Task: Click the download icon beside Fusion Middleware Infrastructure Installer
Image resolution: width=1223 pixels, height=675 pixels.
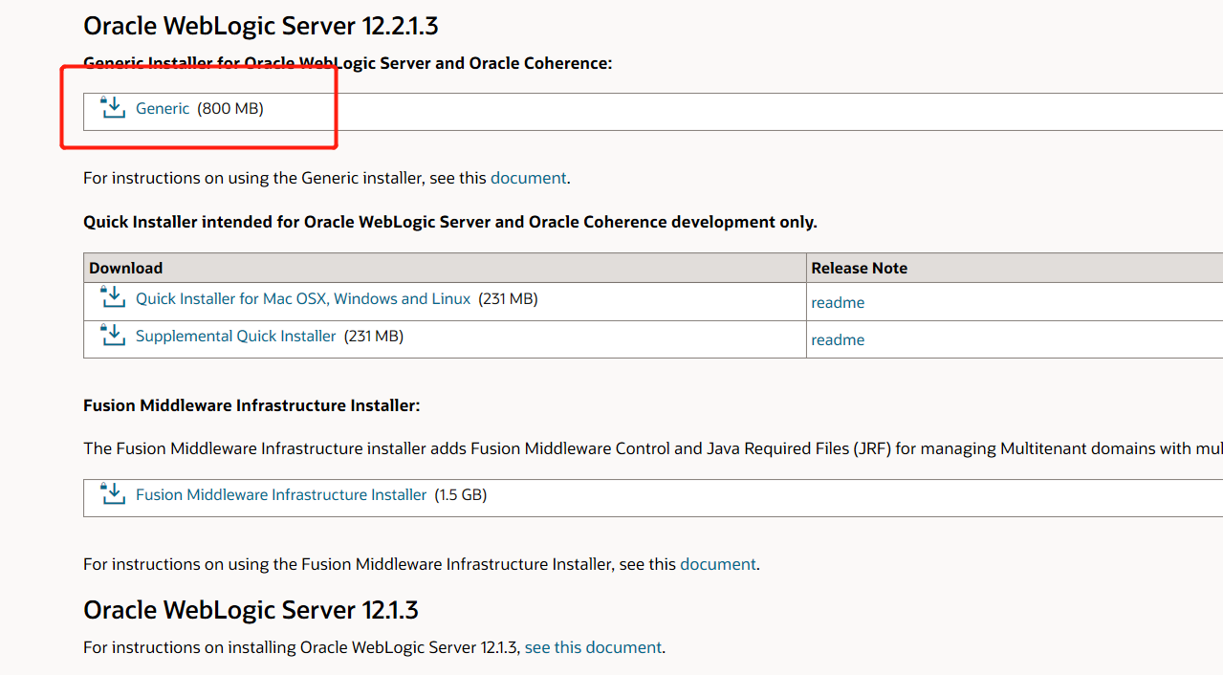Action: (114, 493)
